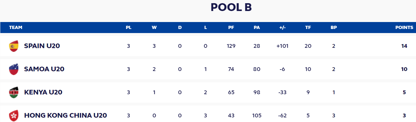The width and height of the screenshot is (416, 122).
Task: Open the SPAIN U20 team link
Action: tap(42, 46)
